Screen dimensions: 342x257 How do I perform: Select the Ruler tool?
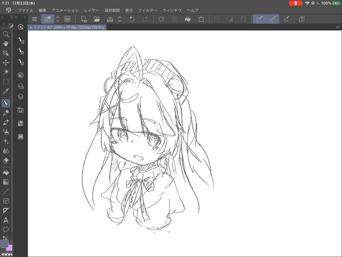[x=6, y=211]
